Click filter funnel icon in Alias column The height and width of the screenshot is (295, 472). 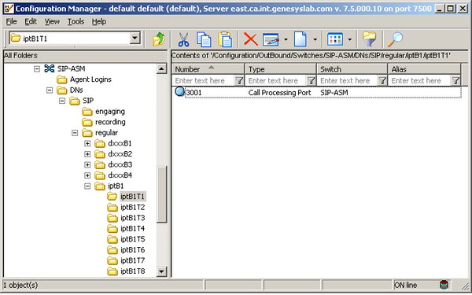(x=455, y=81)
